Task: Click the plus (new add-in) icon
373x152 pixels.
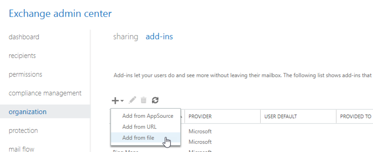Action: [115, 100]
